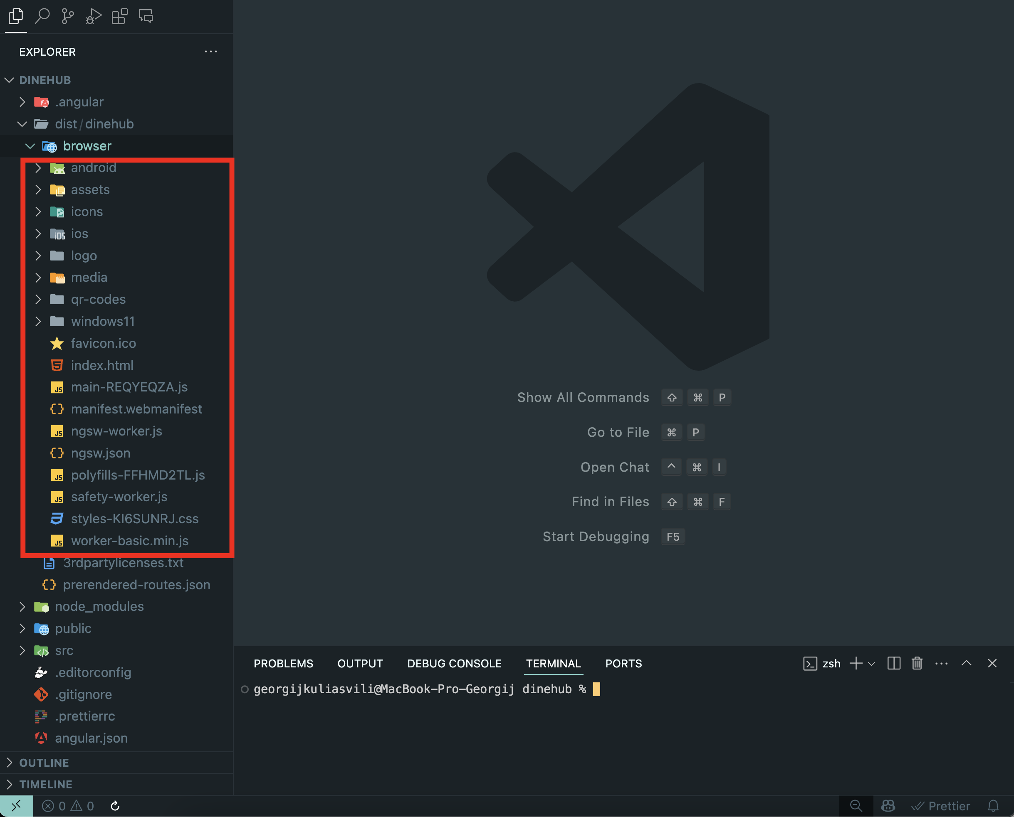Open worker-basic.min.js file
1014x817 pixels.
click(116, 541)
